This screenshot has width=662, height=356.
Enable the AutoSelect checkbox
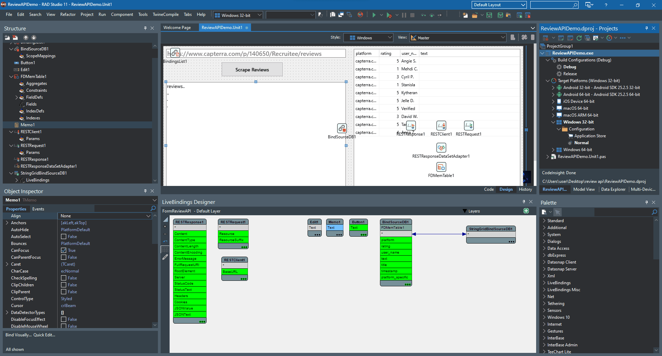[x=64, y=237]
